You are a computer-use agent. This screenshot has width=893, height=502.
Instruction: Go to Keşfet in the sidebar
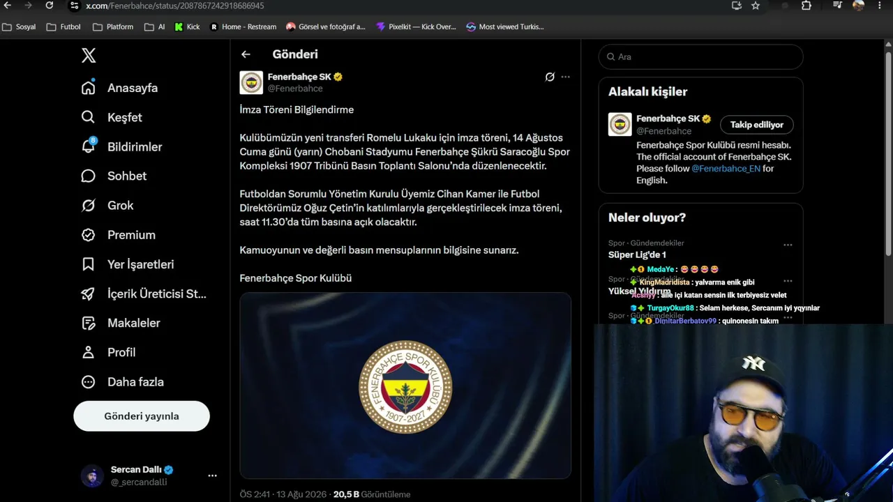pos(125,117)
